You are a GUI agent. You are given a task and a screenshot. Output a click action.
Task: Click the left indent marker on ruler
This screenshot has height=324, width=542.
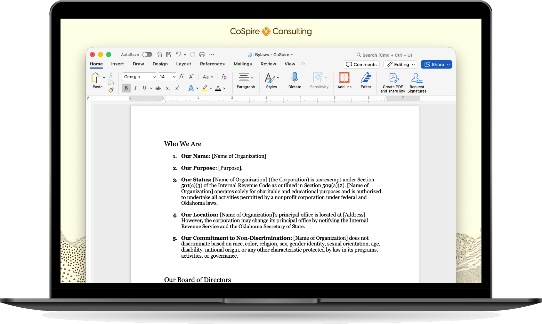pyautogui.click(x=164, y=101)
